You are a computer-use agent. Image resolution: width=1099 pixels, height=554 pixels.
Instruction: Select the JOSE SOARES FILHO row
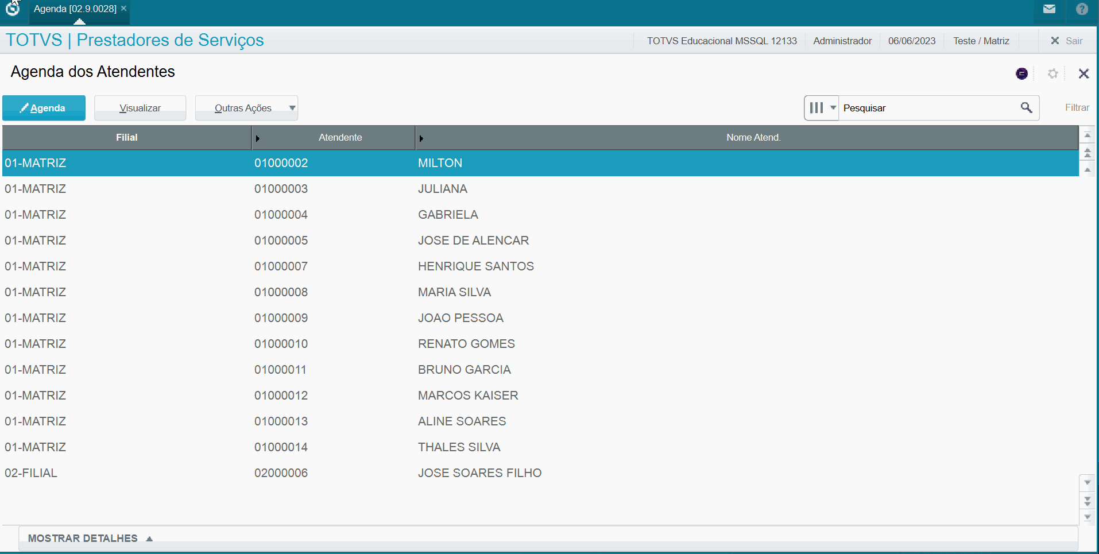540,473
